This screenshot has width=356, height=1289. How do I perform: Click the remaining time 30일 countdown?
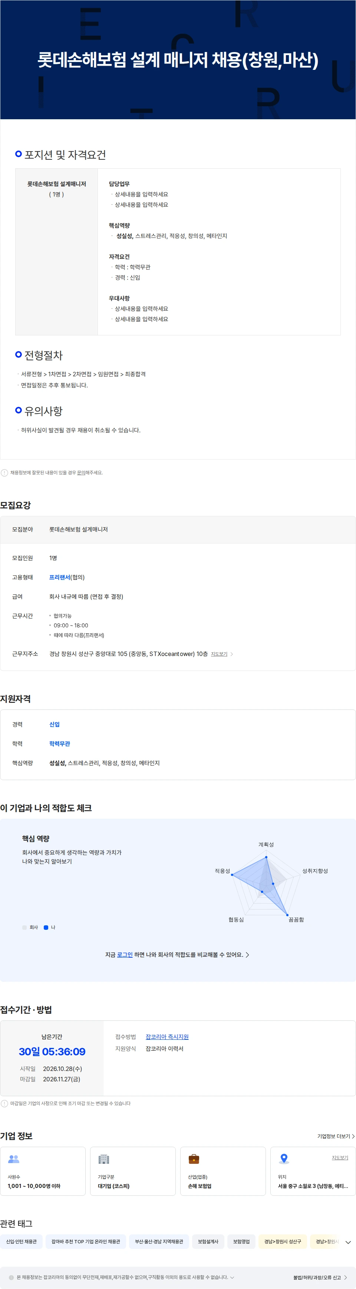click(52, 1051)
